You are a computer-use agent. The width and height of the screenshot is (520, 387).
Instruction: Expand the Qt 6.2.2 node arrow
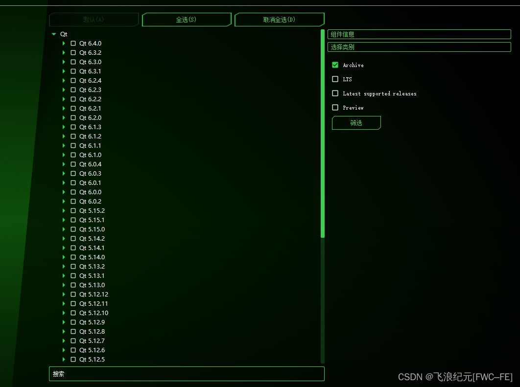(64, 99)
